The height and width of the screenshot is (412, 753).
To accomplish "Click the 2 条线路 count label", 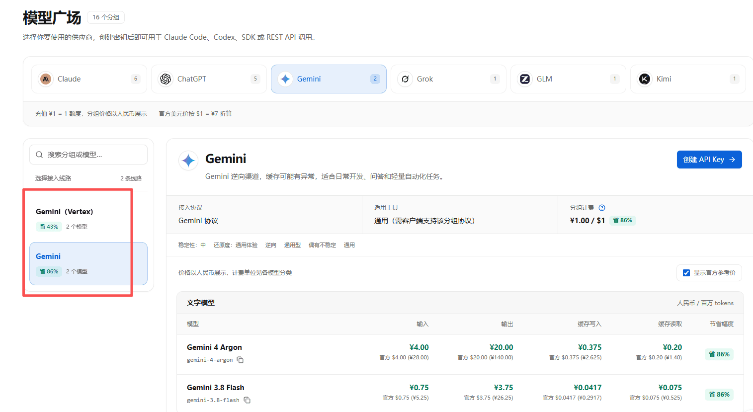I will click(x=131, y=178).
